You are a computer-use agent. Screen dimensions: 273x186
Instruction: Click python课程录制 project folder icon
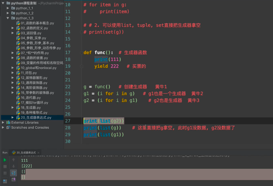click(8, 3)
